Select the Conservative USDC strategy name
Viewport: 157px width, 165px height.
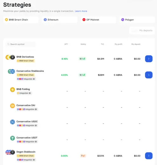point(27,121)
